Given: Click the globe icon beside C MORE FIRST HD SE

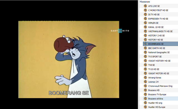Looking at the screenshot, I should 145,10.
